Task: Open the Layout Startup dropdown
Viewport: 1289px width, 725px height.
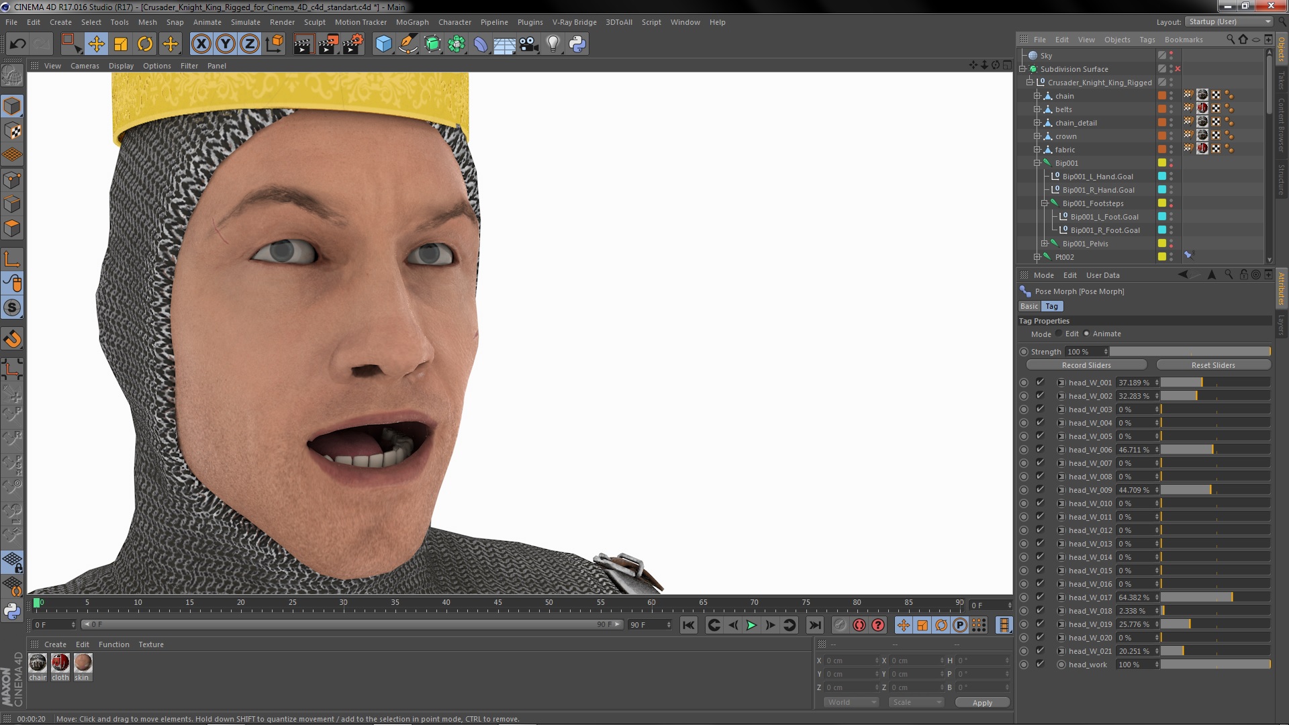Action: (1229, 22)
